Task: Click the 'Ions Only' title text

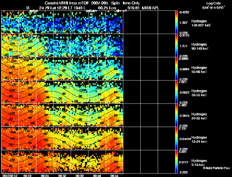Action: (x=131, y=3)
